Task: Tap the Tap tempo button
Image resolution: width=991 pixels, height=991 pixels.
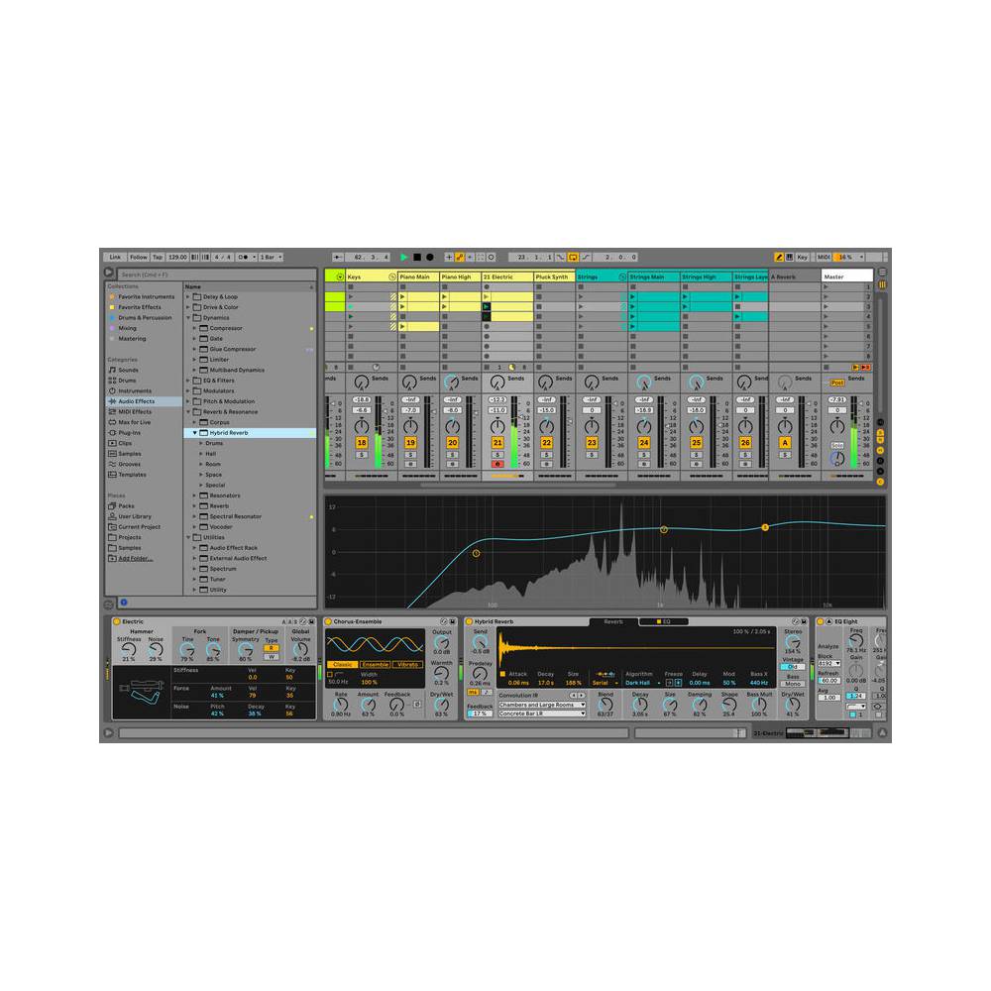Action: pos(158,256)
